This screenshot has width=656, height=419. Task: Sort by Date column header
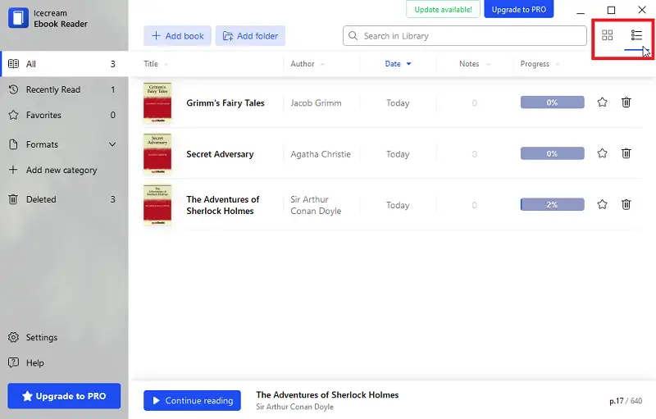coord(398,64)
